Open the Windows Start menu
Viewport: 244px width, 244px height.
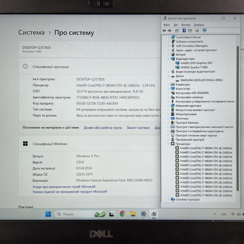[48, 214]
